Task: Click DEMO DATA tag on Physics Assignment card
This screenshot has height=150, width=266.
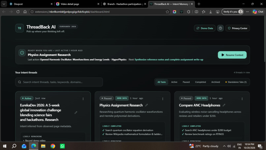Action: (122, 98)
